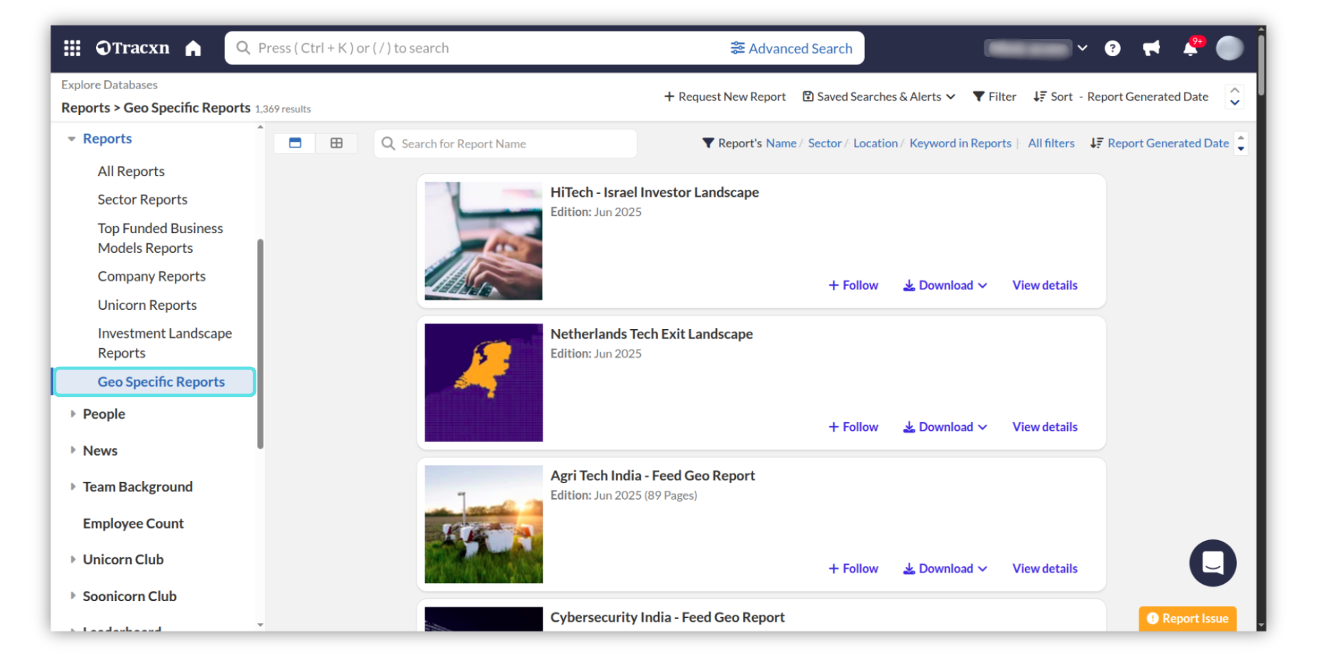Toggle Report Generated Date sort order

click(x=1239, y=143)
